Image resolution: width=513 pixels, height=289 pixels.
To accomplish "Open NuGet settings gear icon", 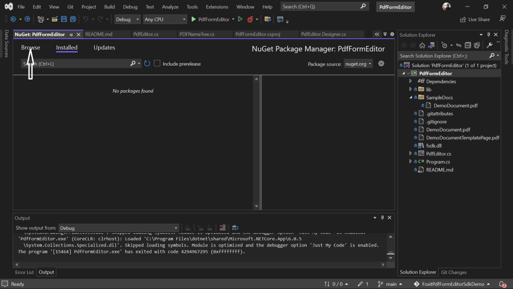I will [381, 64].
